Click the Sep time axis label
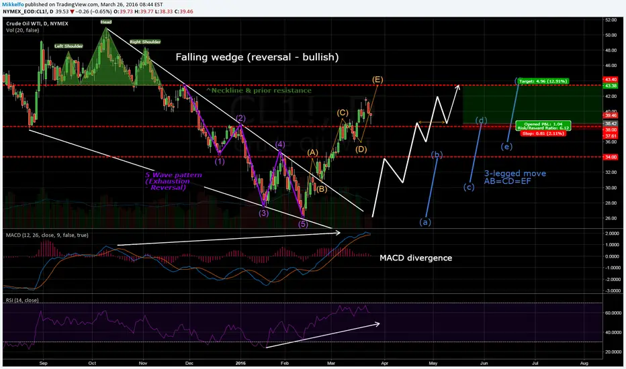The height and width of the screenshot is (369, 626). tap(44, 364)
